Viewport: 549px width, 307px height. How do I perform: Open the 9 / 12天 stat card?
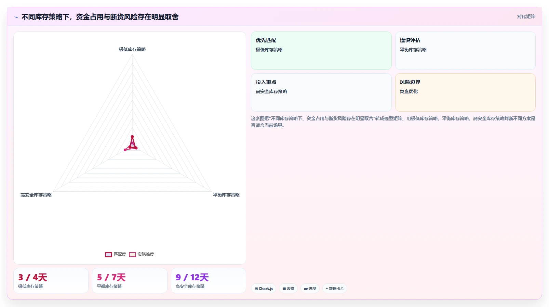209,281
